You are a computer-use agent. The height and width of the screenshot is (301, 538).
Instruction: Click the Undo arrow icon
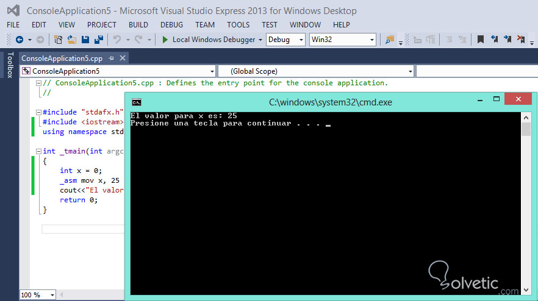pos(117,40)
